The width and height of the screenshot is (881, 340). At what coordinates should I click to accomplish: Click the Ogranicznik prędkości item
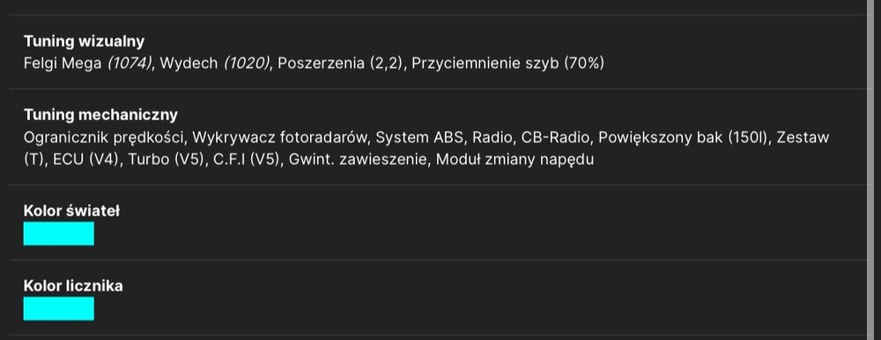105,137
